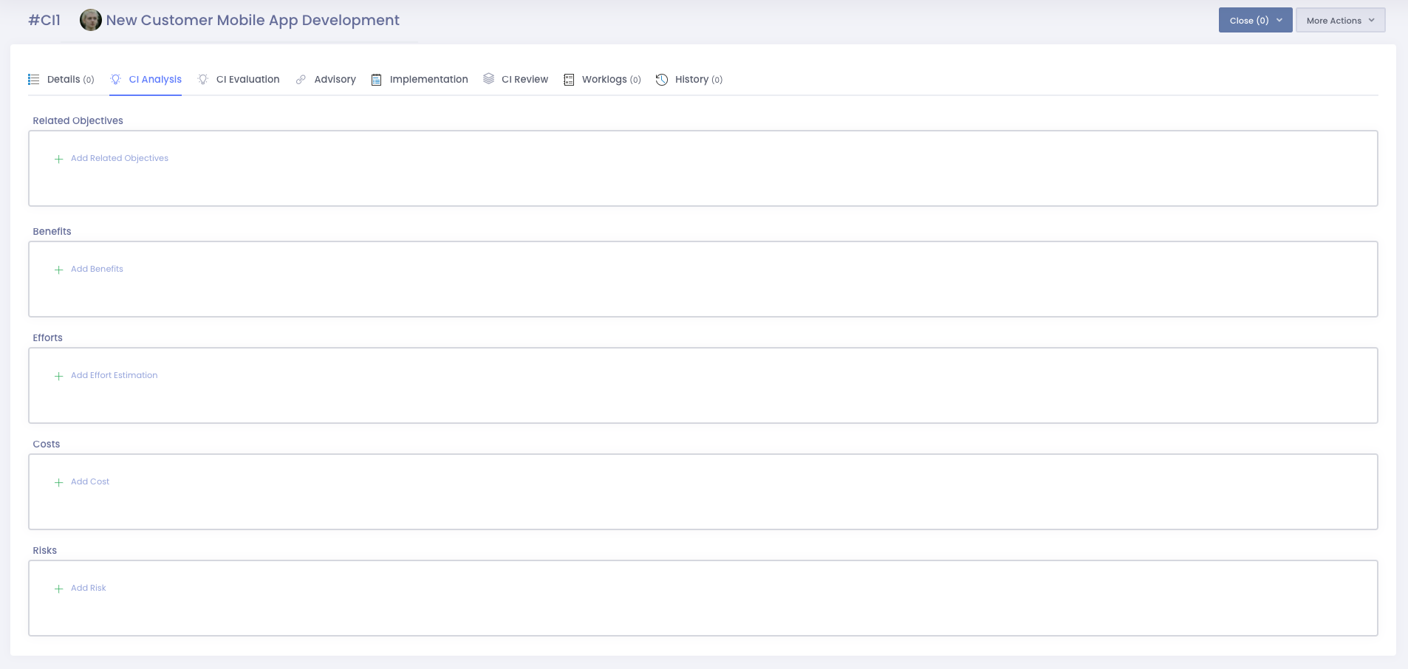The height and width of the screenshot is (669, 1408).
Task: Add Benefits to the analysis
Action: [97, 270]
